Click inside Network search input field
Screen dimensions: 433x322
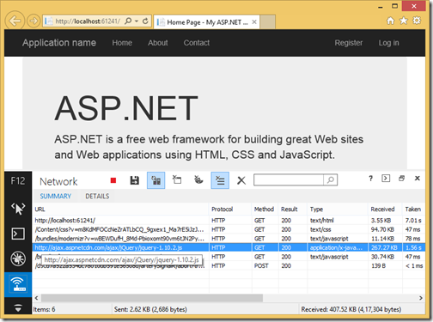point(289,180)
